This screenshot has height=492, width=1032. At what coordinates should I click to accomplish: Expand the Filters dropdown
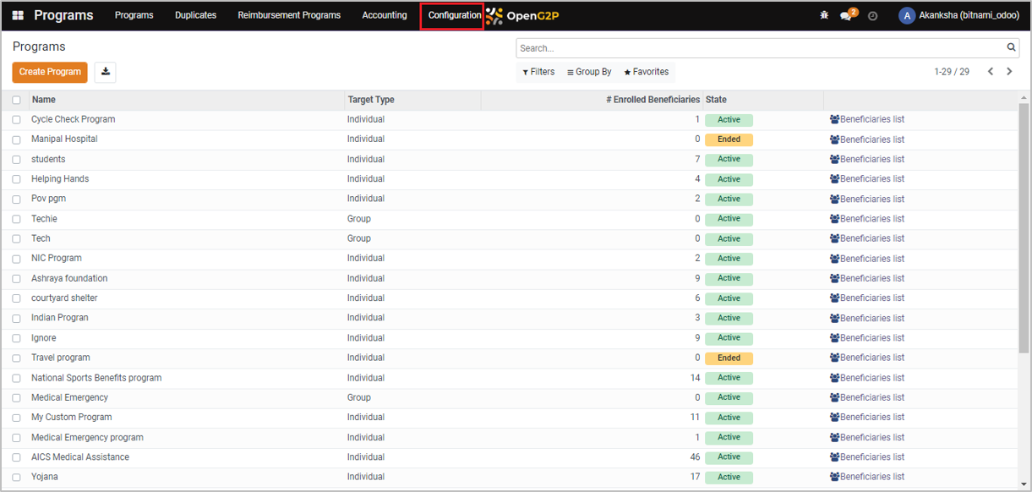pyautogui.click(x=538, y=72)
